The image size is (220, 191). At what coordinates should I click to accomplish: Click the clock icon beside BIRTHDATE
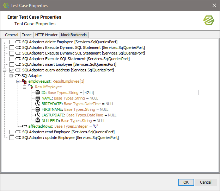pos(38,104)
